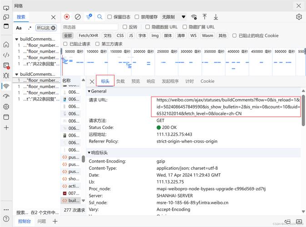
Task: Click the 筛选器 filter input field
Action: 90,27
